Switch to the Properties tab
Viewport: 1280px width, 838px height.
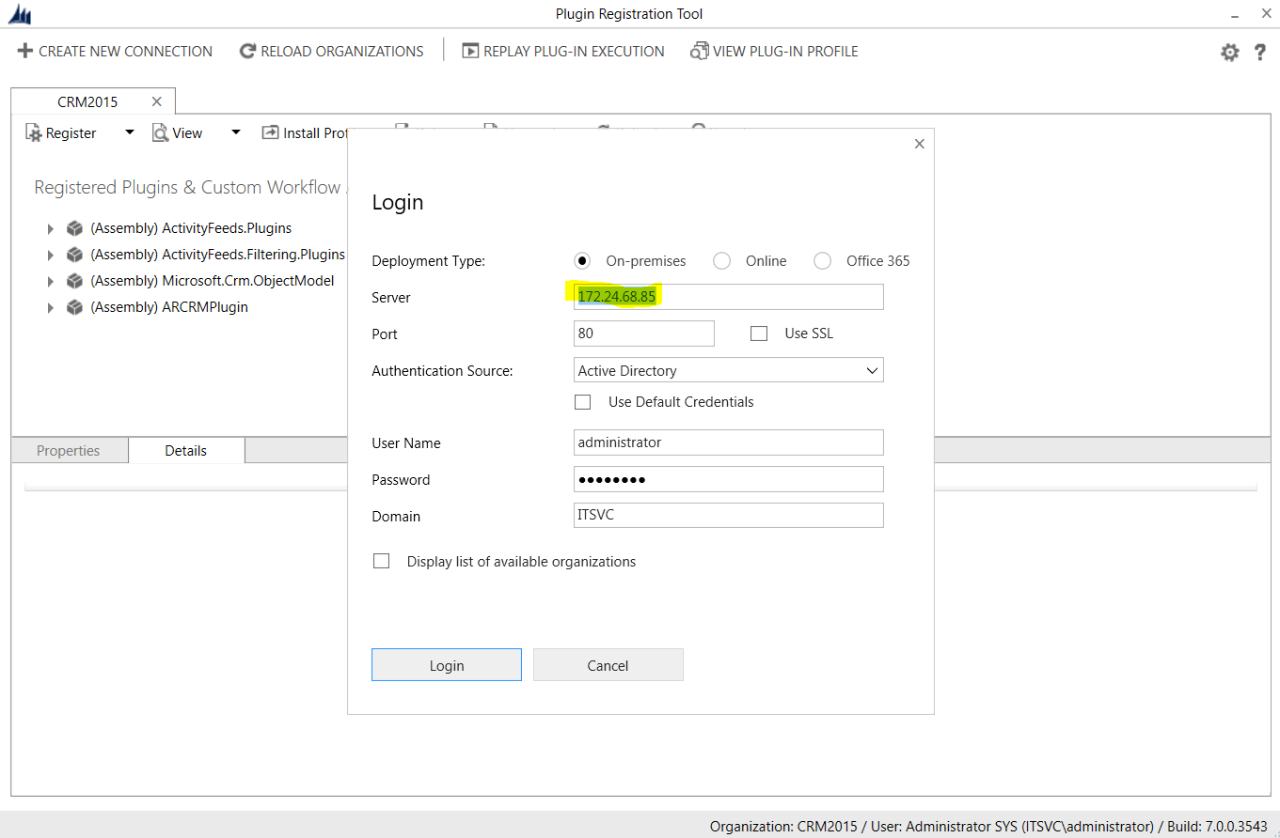[x=68, y=451]
